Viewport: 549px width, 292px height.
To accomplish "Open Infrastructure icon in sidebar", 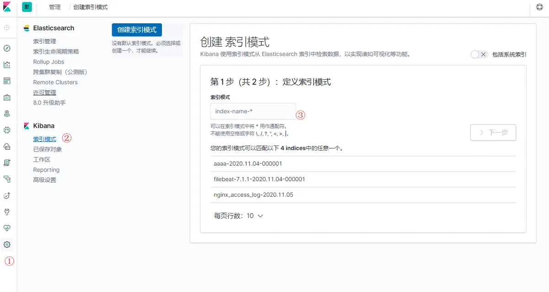I will [x=7, y=146].
